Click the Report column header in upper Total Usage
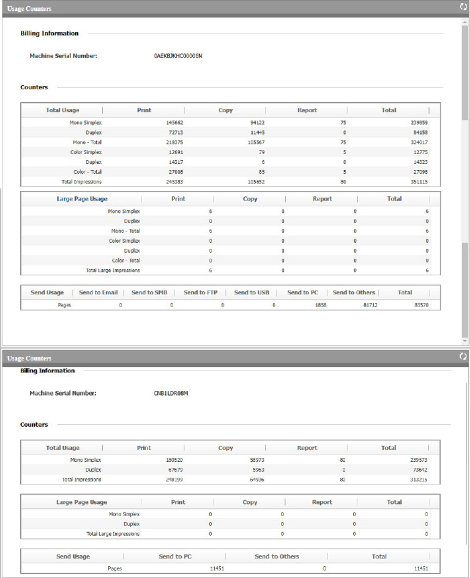 (x=307, y=110)
